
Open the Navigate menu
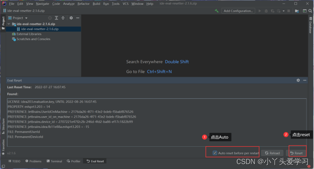click(x=42, y=4)
